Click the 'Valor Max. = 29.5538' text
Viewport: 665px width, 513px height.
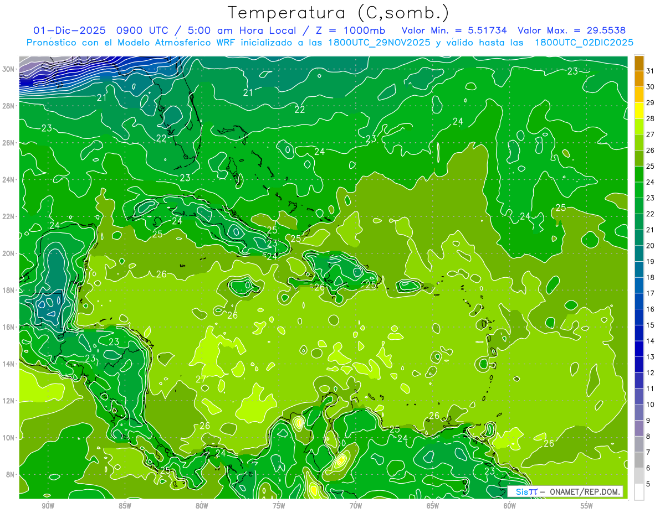(572, 30)
